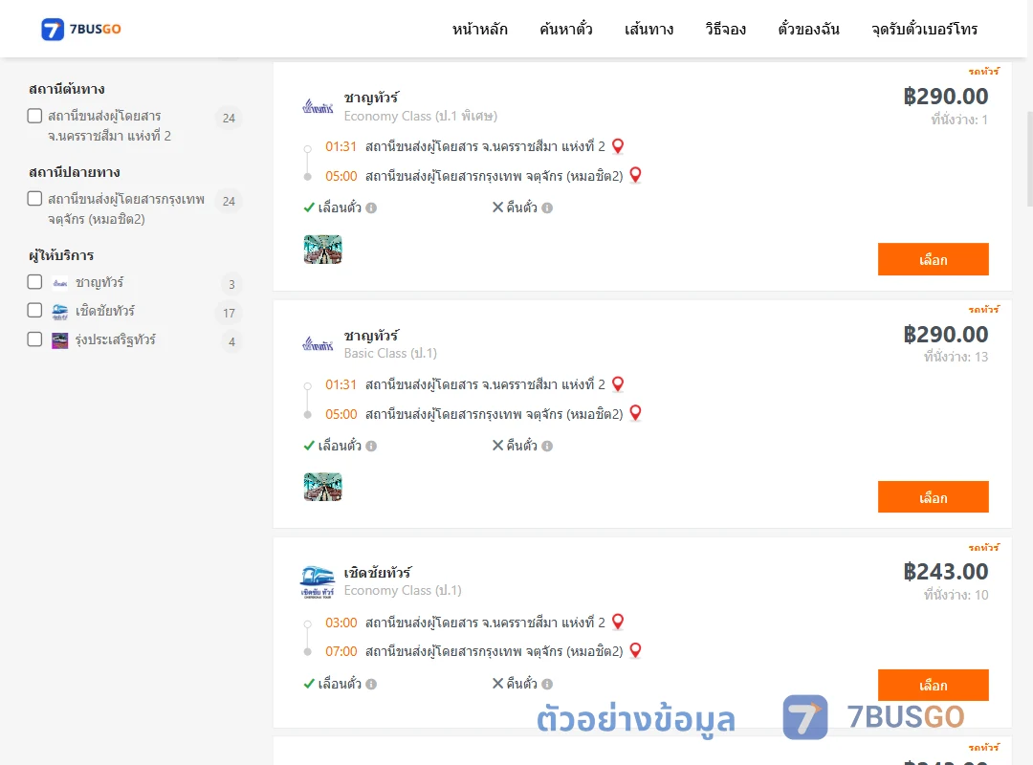Screen dimensions: 1033x765
Task: Click เชิดชัยทัวร์ logo in operator filter
Action: pos(60,312)
